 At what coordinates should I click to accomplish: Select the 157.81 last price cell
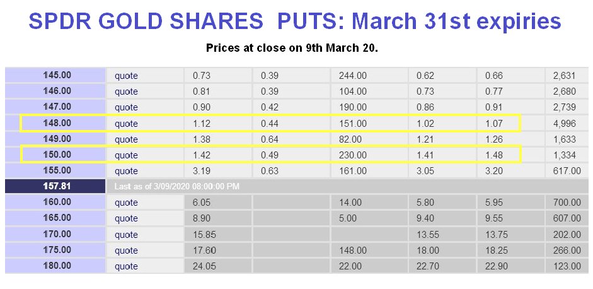click(x=55, y=186)
